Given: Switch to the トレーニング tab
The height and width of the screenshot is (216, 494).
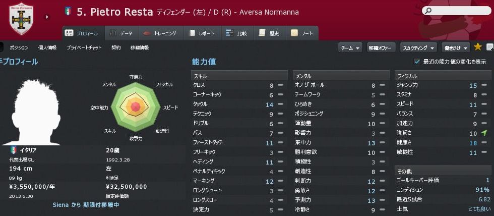Looking at the screenshot, I should 160,33.
